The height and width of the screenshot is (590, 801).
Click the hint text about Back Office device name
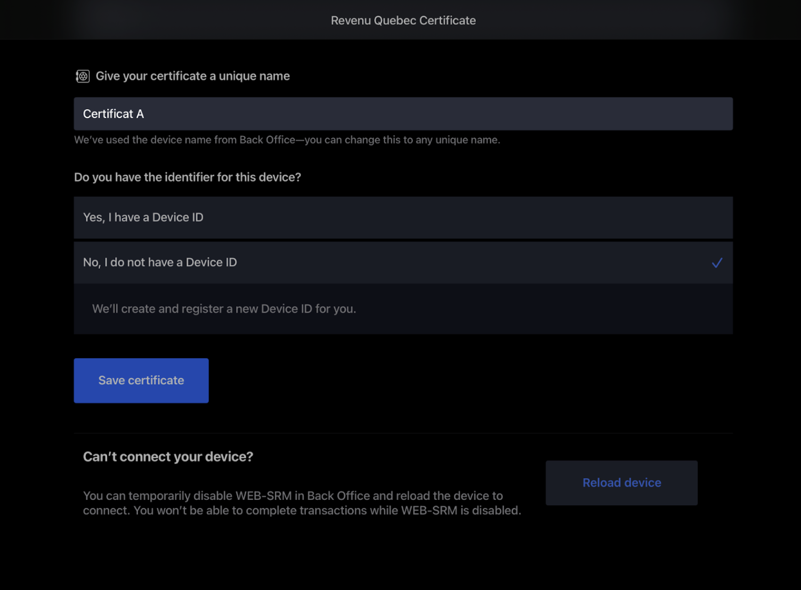287,140
